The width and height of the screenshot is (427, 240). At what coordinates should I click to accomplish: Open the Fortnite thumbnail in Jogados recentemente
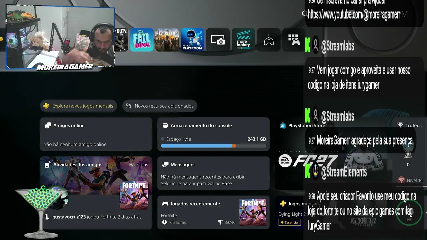pyautogui.click(x=253, y=212)
